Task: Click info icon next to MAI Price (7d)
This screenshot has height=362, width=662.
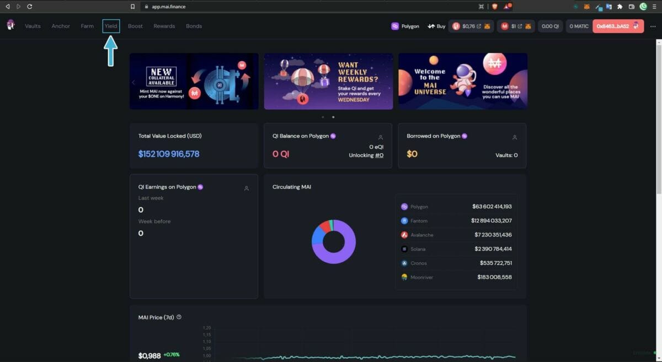Action: (x=179, y=317)
